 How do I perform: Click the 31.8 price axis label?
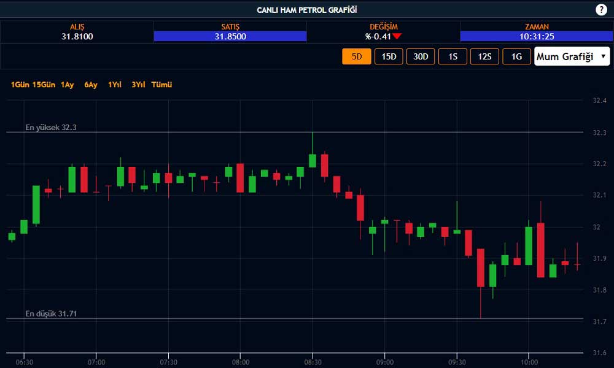coord(599,289)
